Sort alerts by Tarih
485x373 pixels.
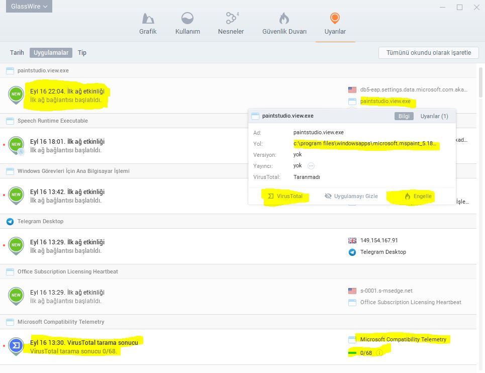(x=17, y=53)
